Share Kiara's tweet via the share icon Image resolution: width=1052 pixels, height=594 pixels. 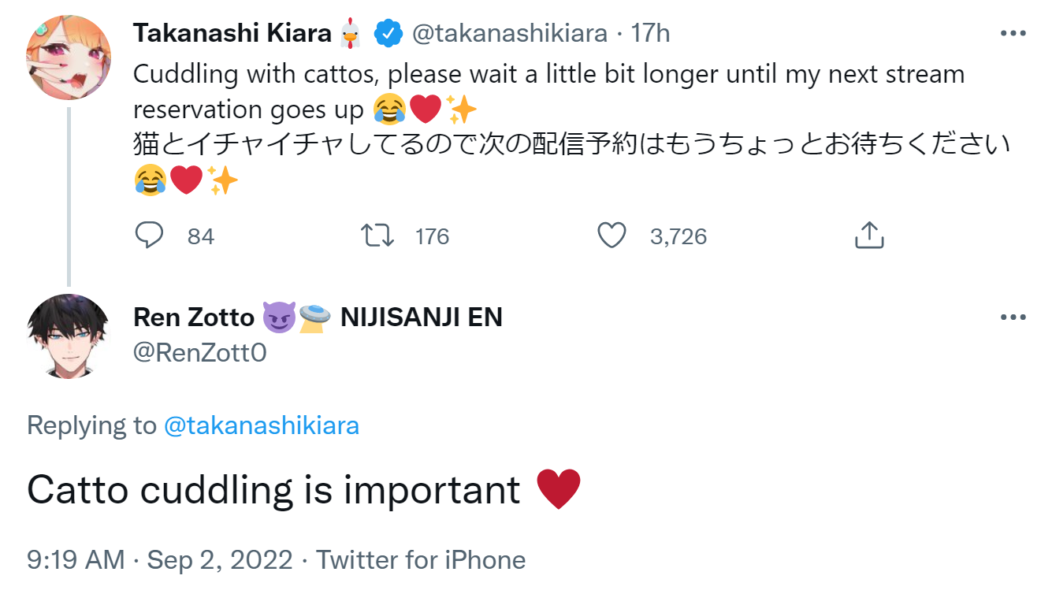869,236
